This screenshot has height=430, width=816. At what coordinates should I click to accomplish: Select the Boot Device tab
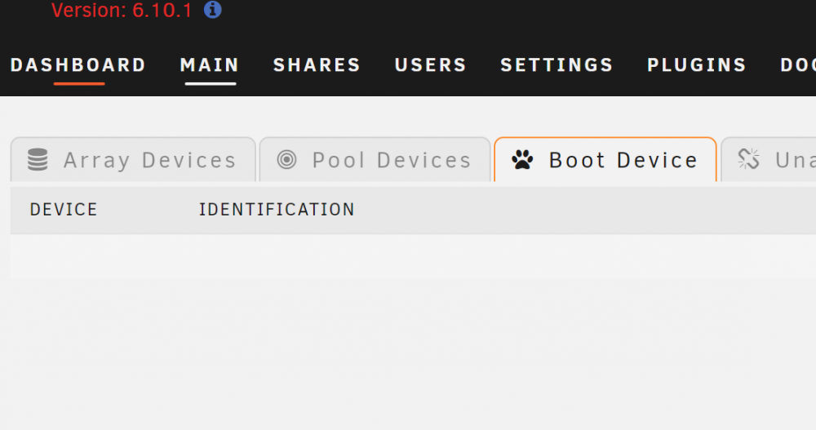pos(605,160)
